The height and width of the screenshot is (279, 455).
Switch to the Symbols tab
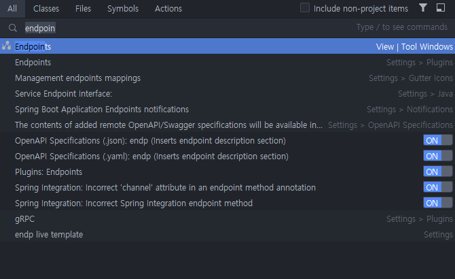pos(123,9)
